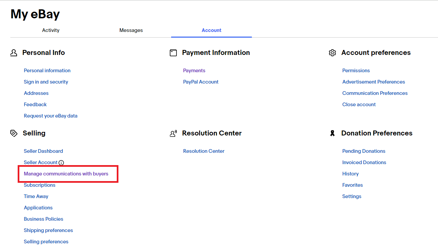Click the Account preferences heading
Viewport: 438px width, 252px height.
click(376, 53)
